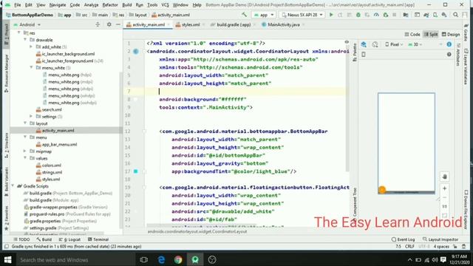Open Project panel gear settings
473x266 pixels.
109,24
